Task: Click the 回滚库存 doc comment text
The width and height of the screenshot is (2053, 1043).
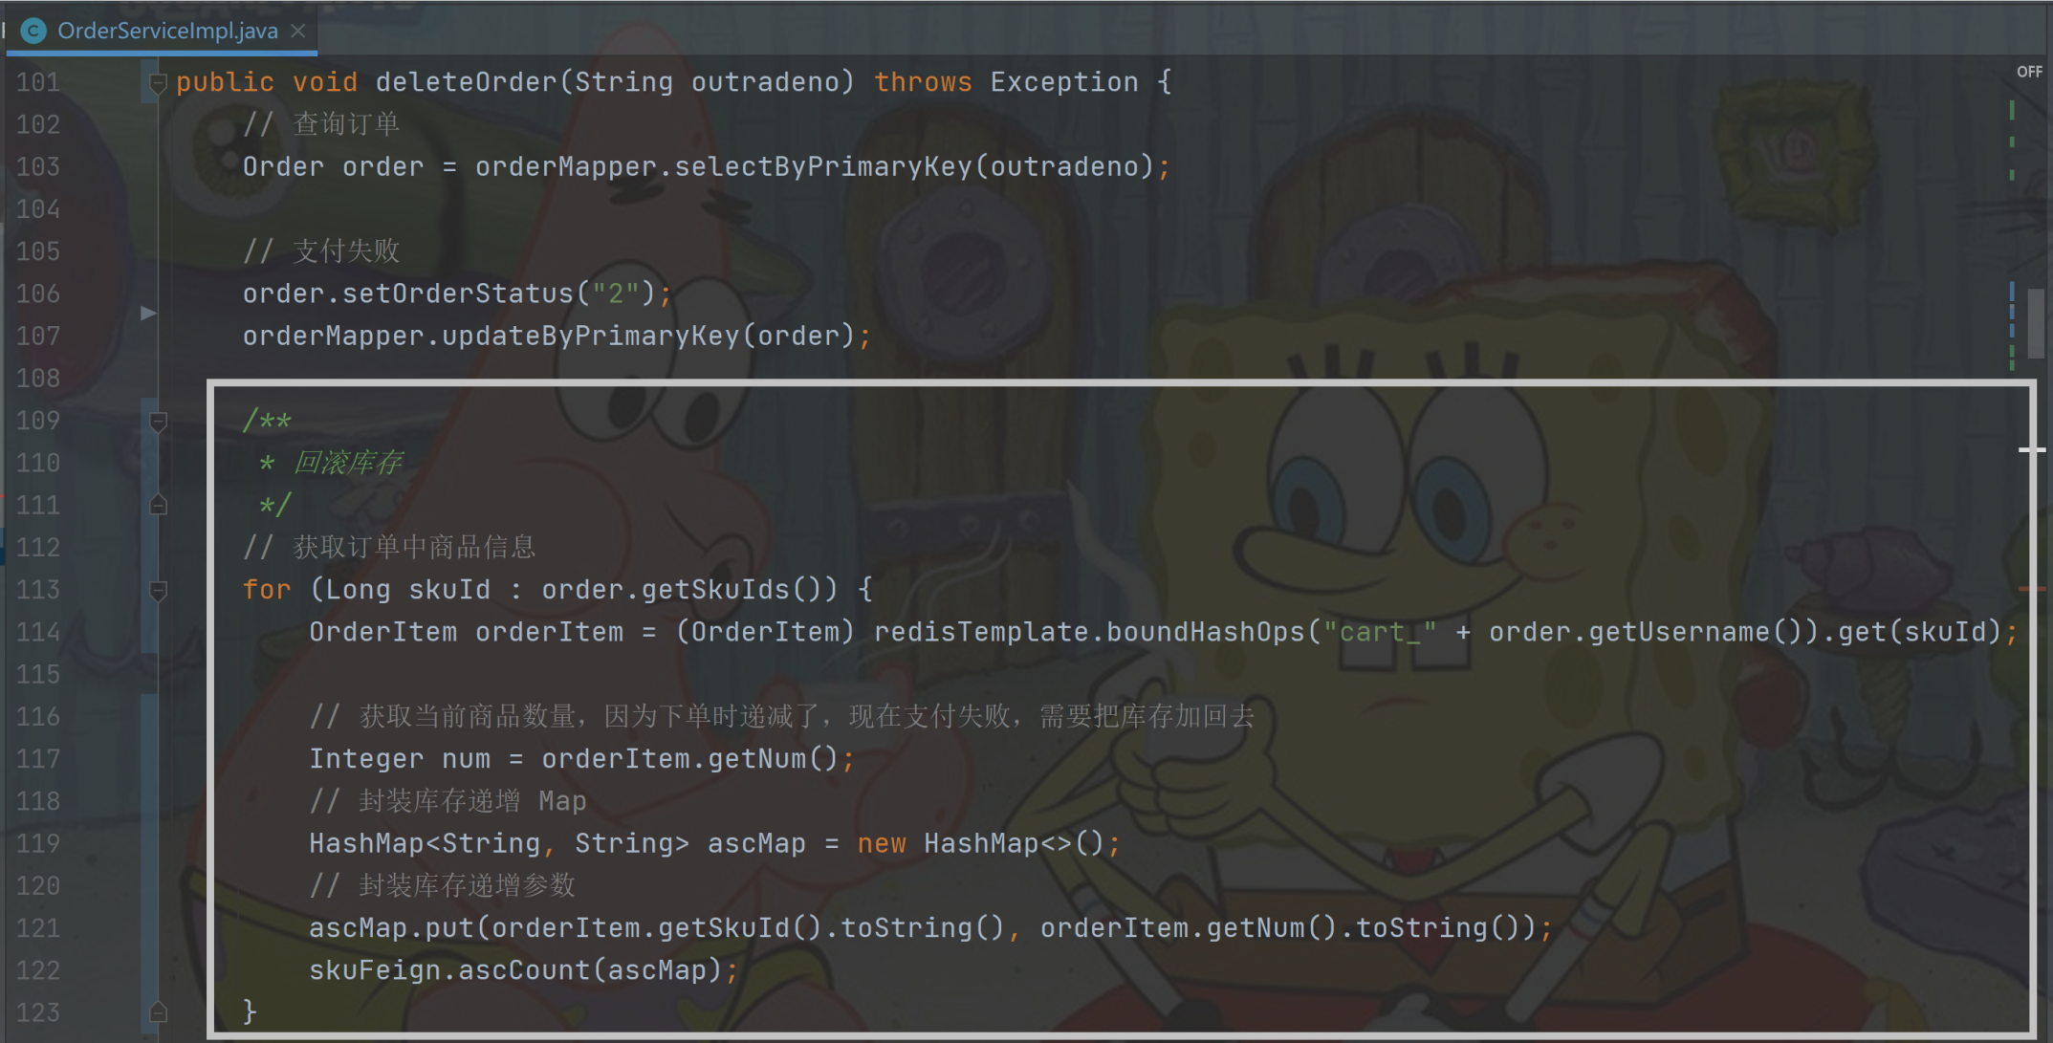Action: coord(348,463)
